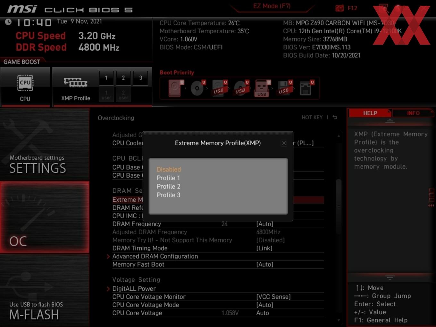Viewport: 436px width, 327px height.
Task: Open the DRAM Timing Mode [Link] dropdown
Action: pyautogui.click(x=264, y=248)
